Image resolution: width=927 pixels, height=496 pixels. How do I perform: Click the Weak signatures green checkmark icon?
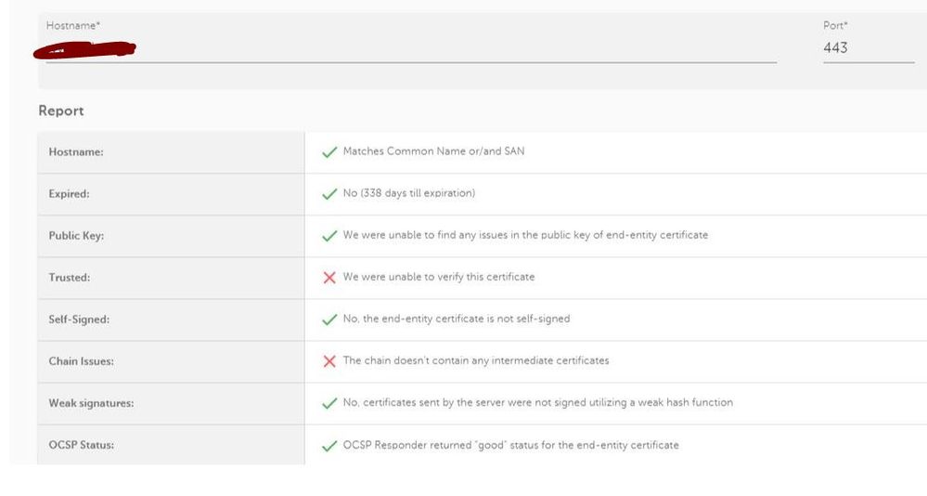point(329,403)
